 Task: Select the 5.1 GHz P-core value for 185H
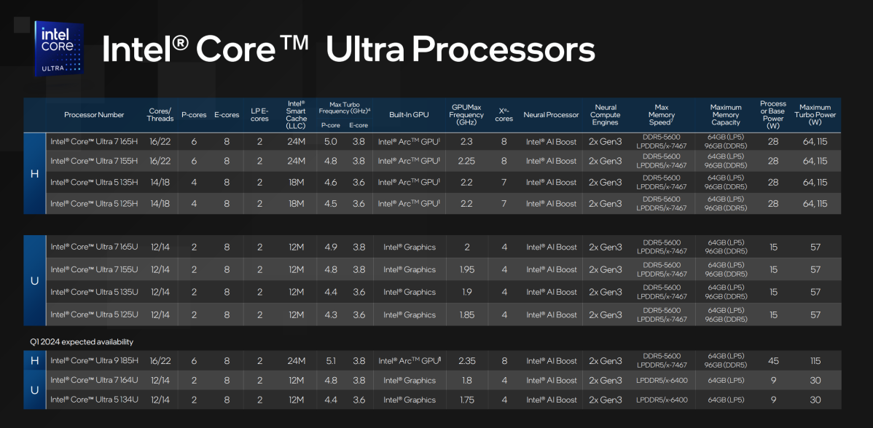[330, 360]
